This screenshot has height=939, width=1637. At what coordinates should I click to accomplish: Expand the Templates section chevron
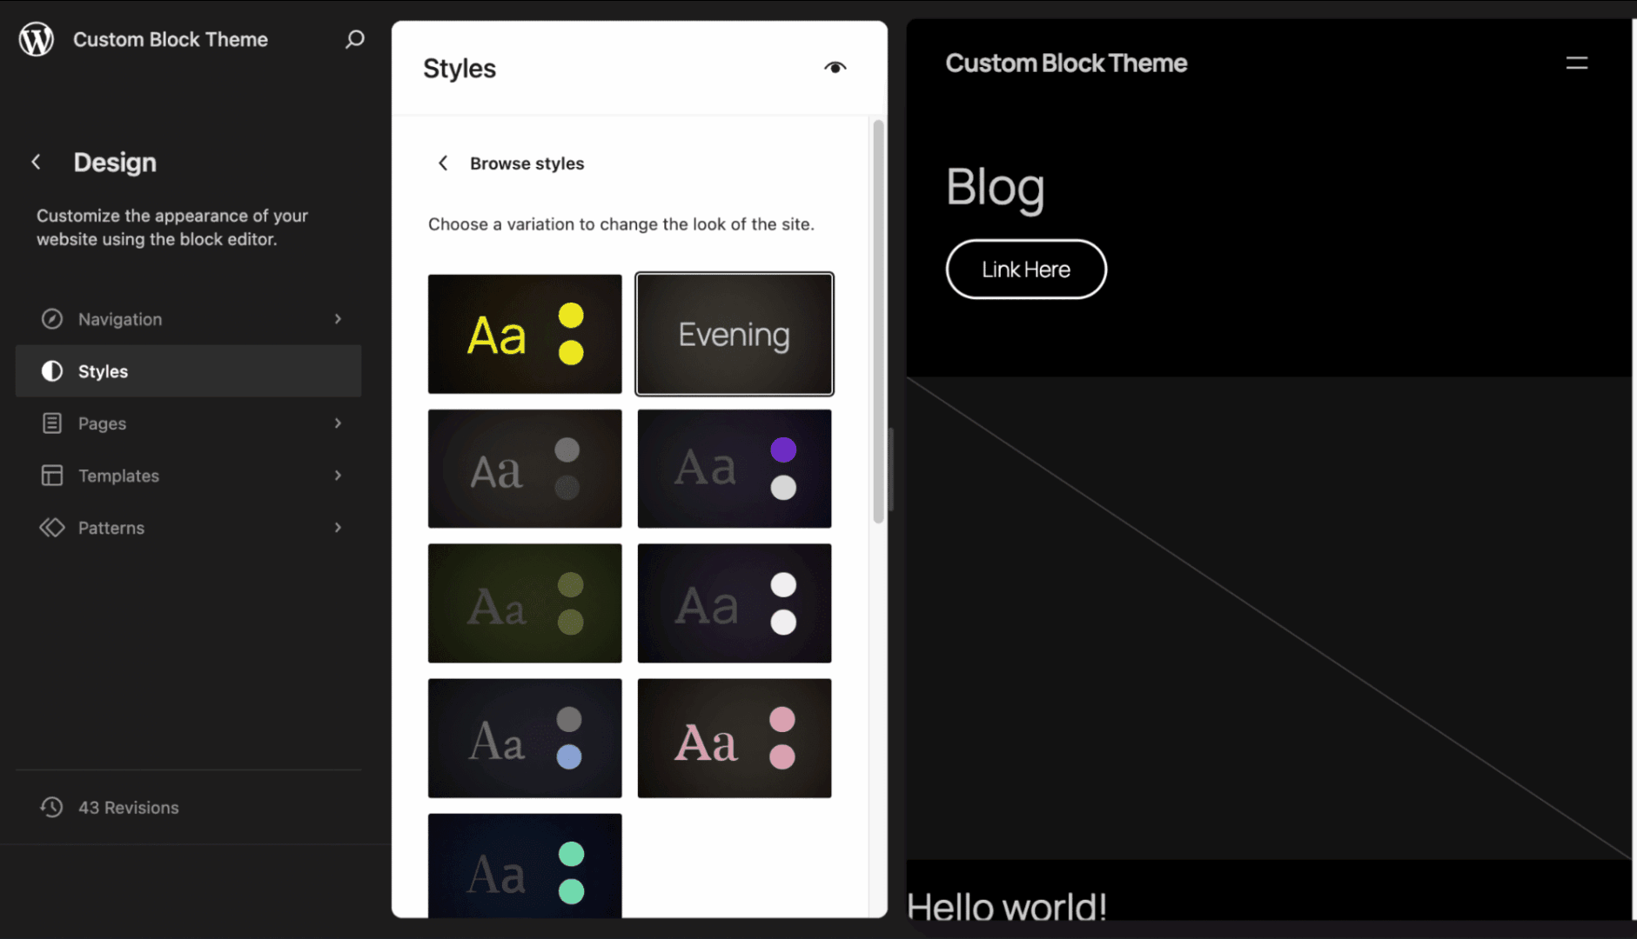338,476
